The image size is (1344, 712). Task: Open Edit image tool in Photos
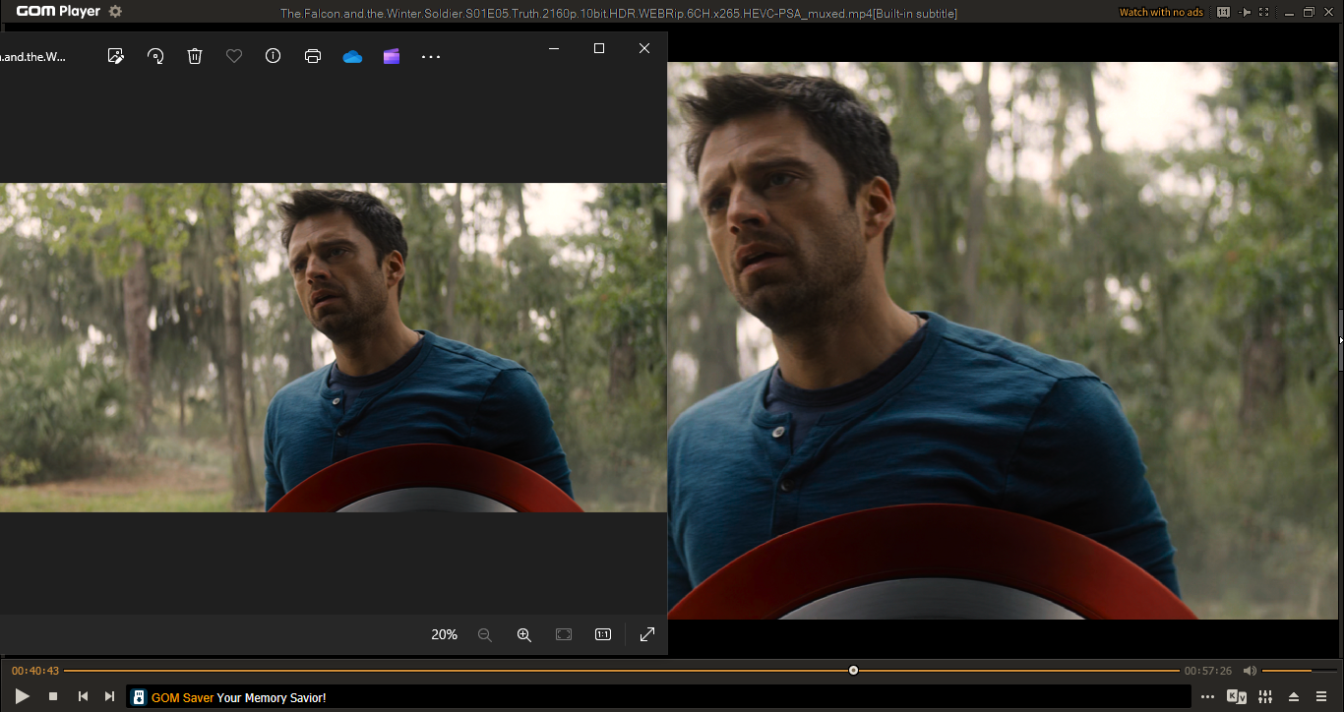116,56
